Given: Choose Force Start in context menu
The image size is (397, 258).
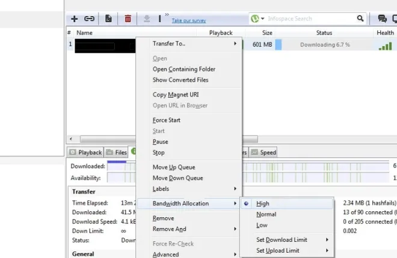Looking at the screenshot, I should 166,120.
